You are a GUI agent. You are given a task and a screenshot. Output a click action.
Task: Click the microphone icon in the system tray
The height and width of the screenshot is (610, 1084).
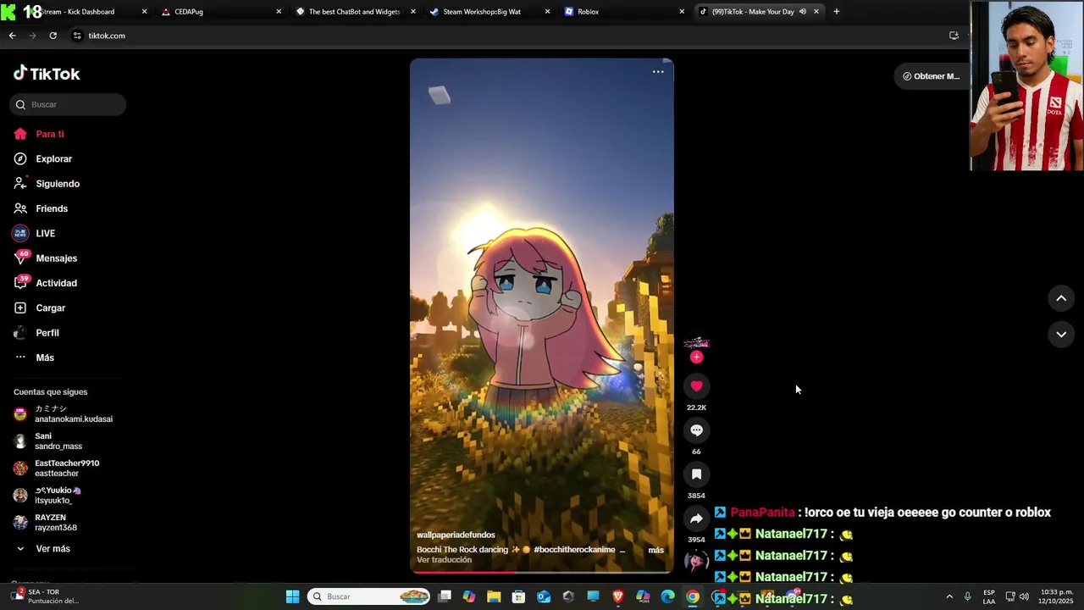[x=967, y=596]
